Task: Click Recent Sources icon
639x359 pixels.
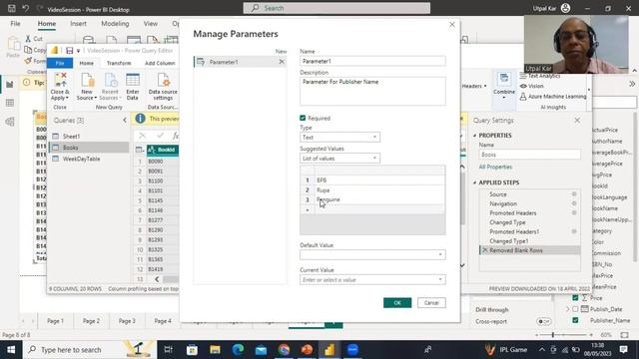Action: coord(110,80)
